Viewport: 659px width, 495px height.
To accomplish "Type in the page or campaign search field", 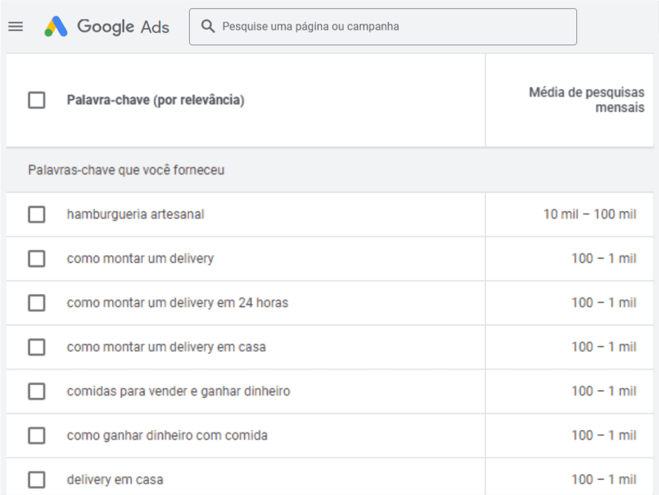I will pos(393,26).
